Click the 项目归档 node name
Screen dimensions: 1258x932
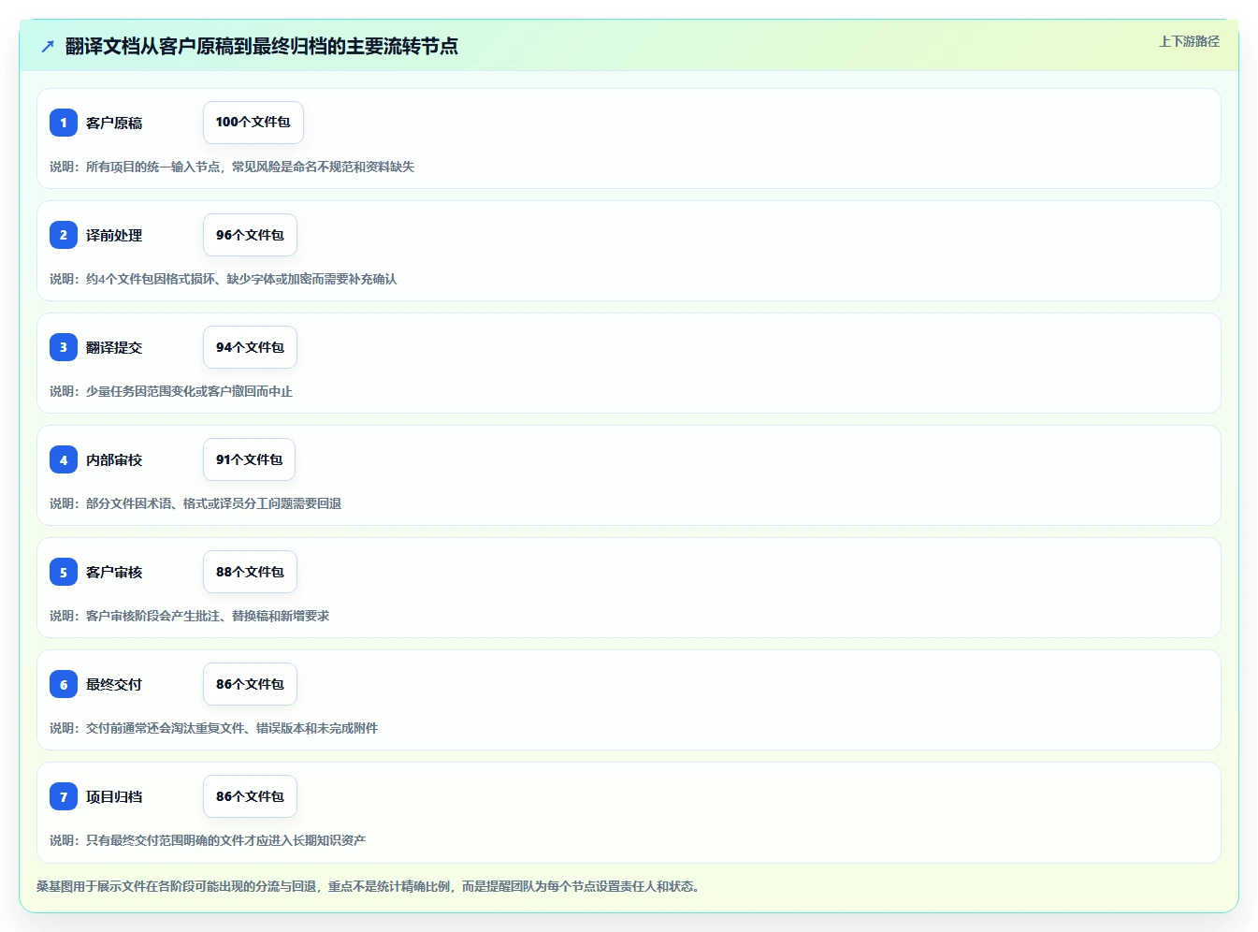(114, 796)
